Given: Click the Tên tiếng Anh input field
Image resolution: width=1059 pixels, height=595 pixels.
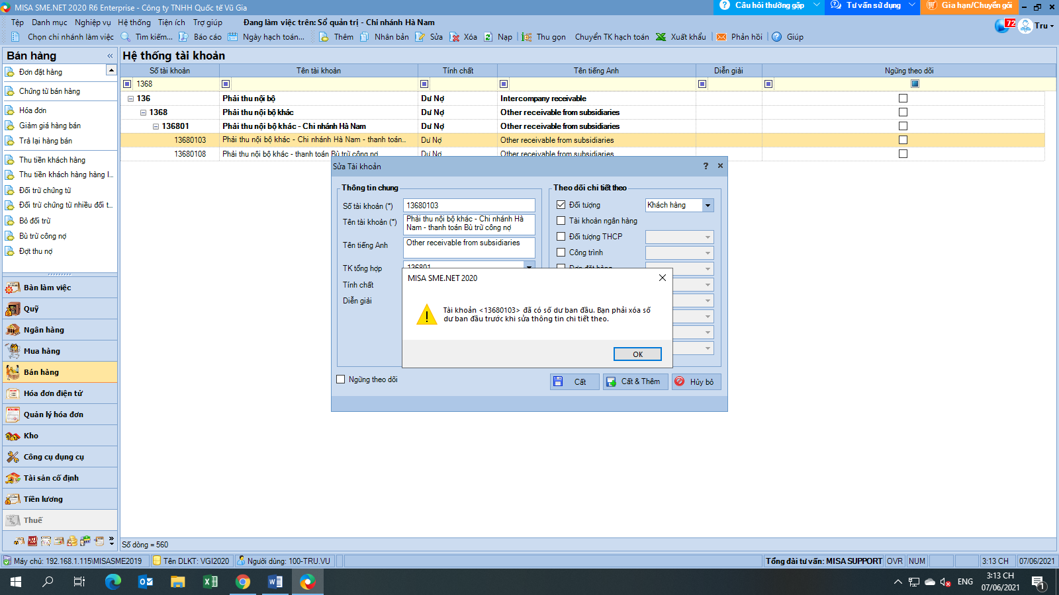Looking at the screenshot, I should coord(469,247).
